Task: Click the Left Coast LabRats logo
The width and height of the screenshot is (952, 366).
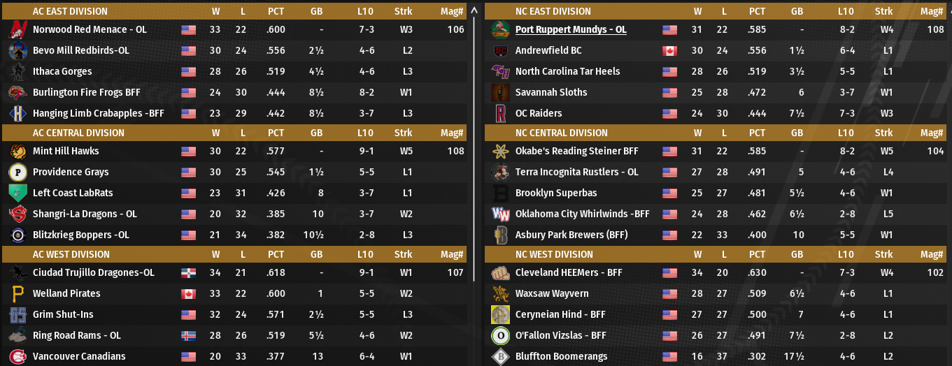Action: (18, 193)
